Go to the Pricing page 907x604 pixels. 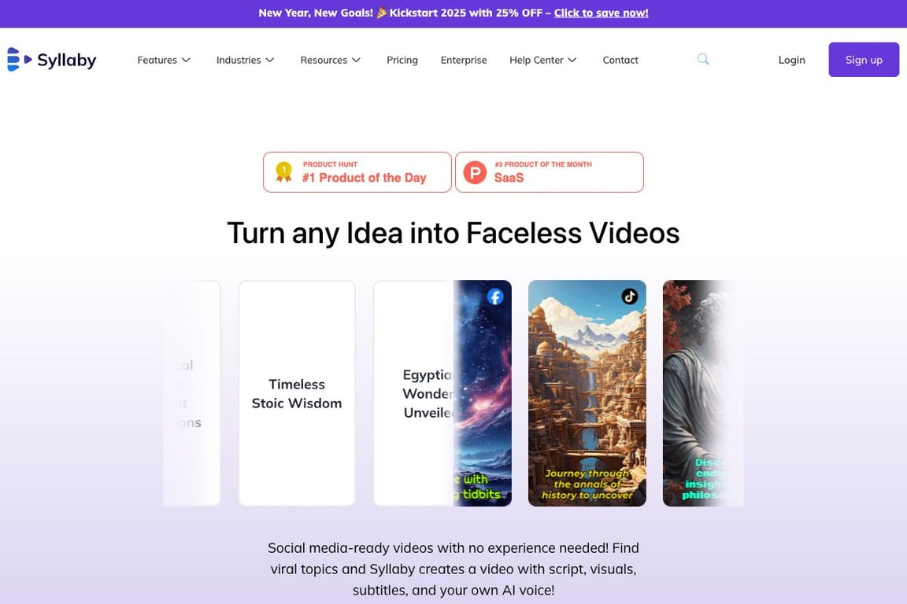402,60
